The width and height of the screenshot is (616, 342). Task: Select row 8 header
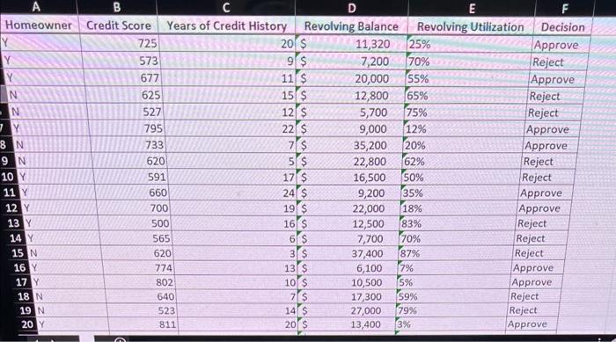pyautogui.click(x=4, y=145)
